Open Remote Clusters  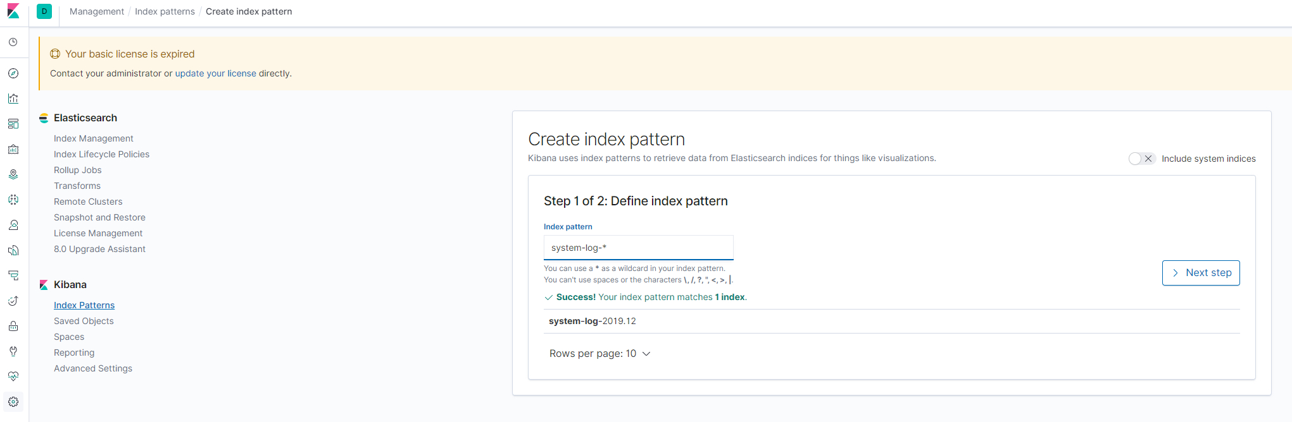pos(88,202)
